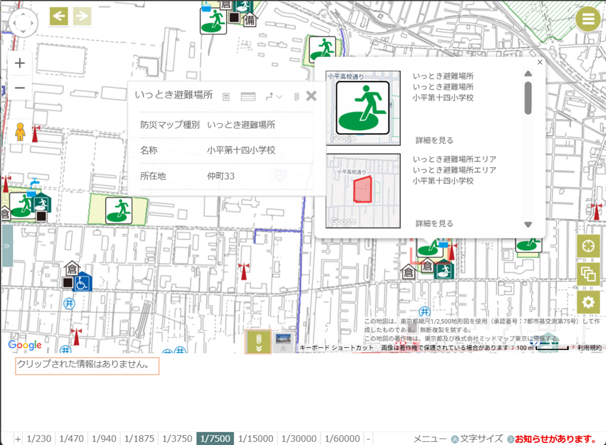Image resolution: width=606 pixels, height=445 pixels.
Task: Toggle the photo panel thumbnail button
Action: (283, 342)
